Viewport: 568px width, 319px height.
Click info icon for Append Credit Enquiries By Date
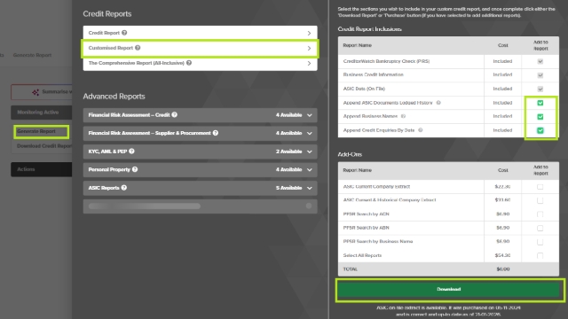pos(420,130)
